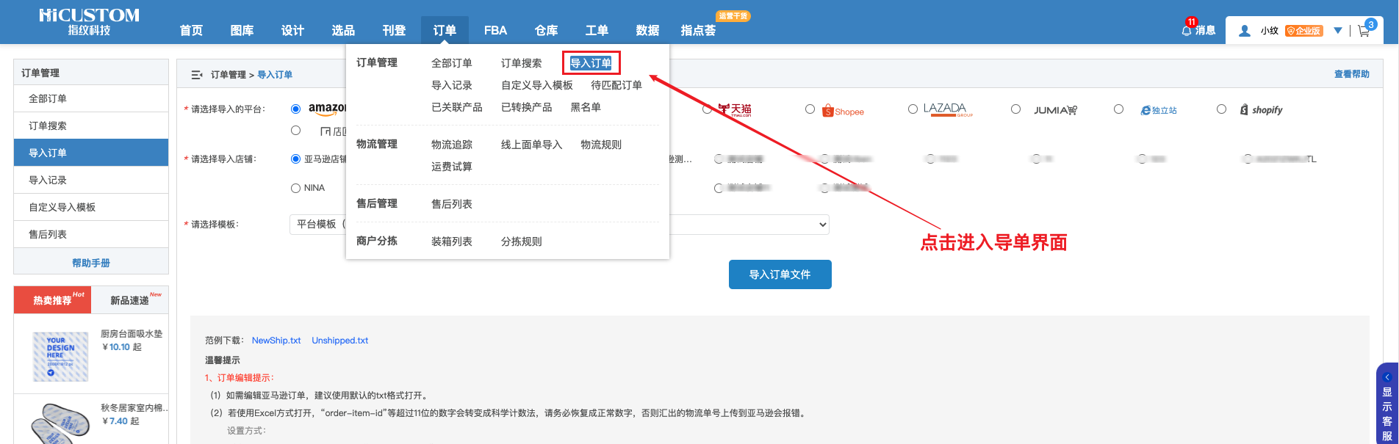Click the 导入订单文件 button

pyautogui.click(x=780, y=274)
